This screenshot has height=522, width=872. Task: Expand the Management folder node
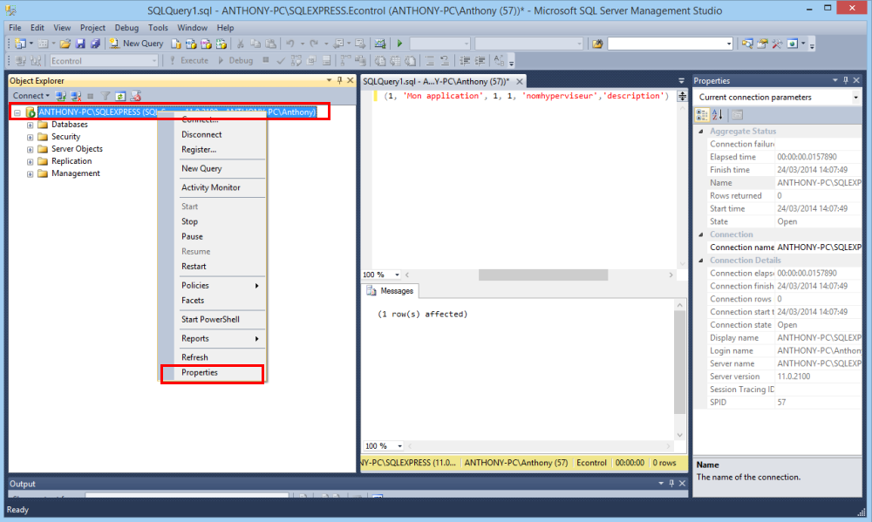click(30, 174)
